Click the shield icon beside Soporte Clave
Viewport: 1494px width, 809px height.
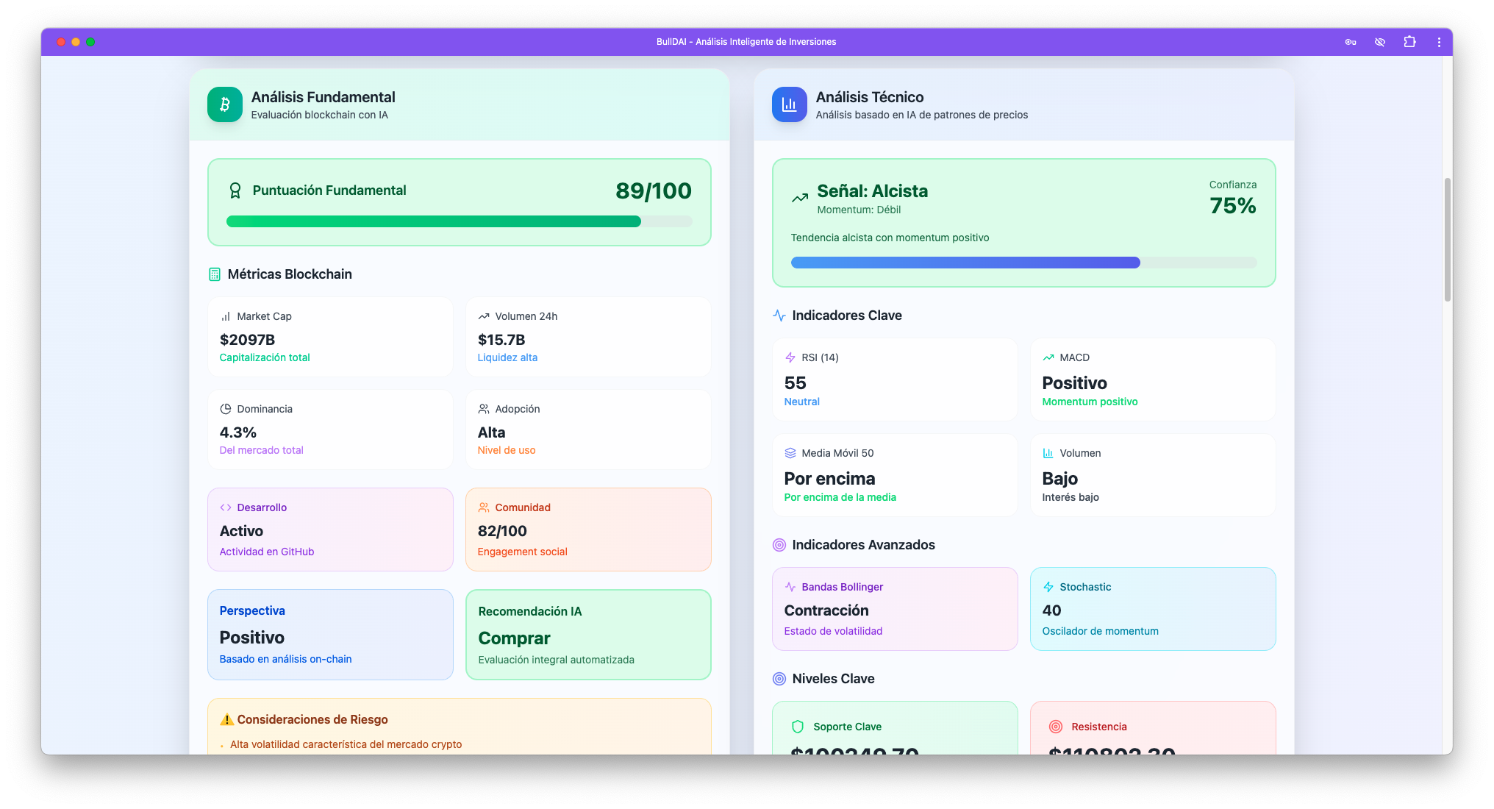tap(798, 727)
